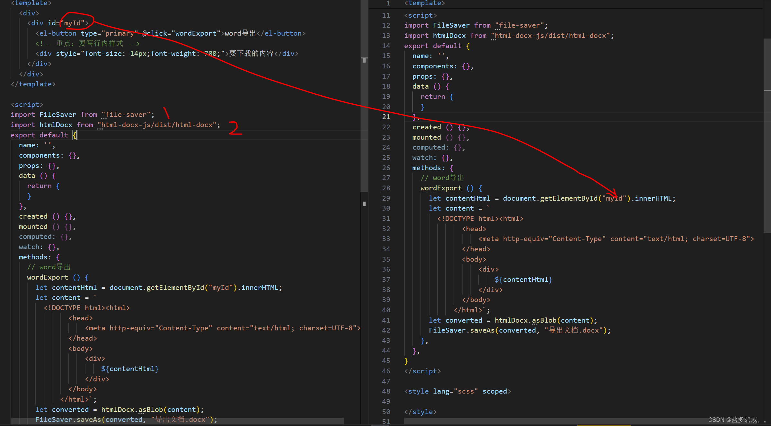This screenshot has height=426, width=771.
Task: Click 'methods: {' on line 26
Action: pos(433,168)
